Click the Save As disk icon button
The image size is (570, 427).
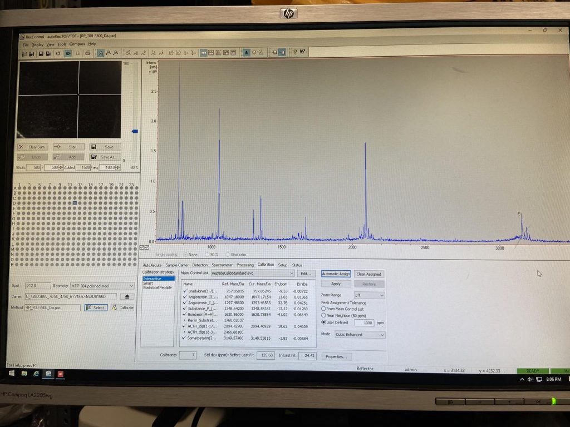point(105,157)
